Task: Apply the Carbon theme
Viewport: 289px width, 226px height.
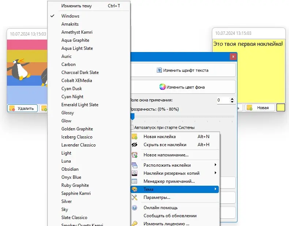Action: tap(89, 64)
